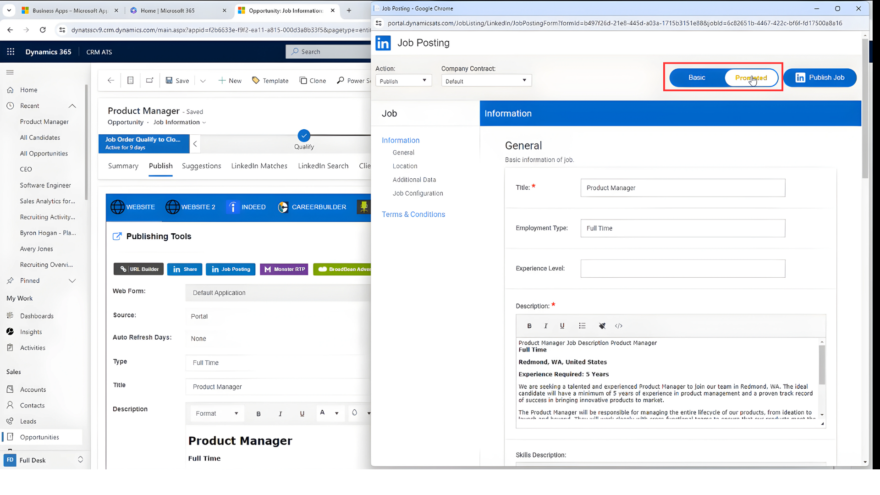
Task: Open the Summary tab
Action: pyautogui.click(x=123, y=166)
